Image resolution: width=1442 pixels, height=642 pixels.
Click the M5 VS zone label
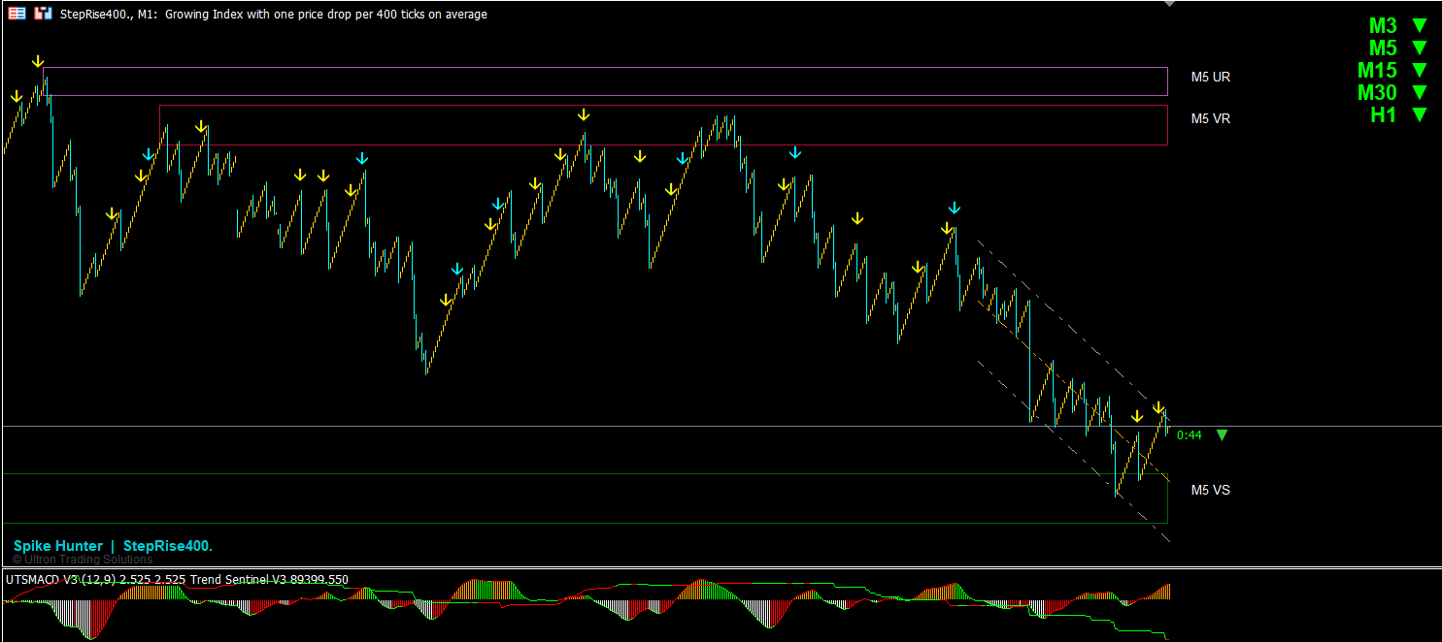pyautogui.click(x=1211, y=490)
